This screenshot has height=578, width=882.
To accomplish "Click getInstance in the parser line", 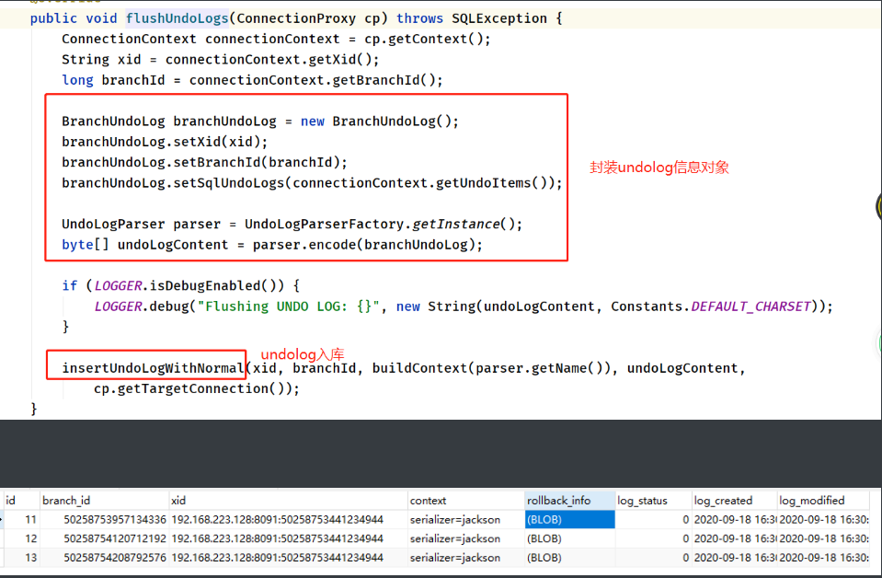I will 456,224.
